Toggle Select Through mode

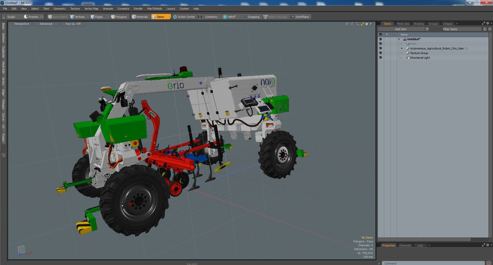coord(275,17)
